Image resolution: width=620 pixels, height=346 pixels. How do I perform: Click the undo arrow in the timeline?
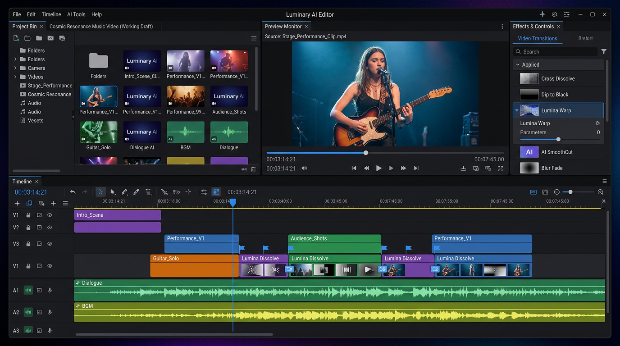(73, 192)
